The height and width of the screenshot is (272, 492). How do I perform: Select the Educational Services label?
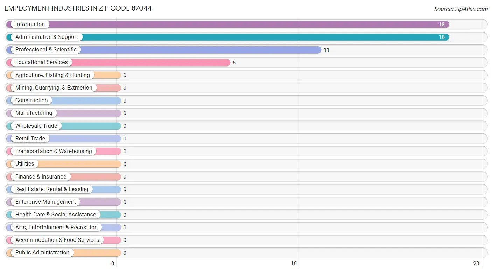[x=42, y=62]
